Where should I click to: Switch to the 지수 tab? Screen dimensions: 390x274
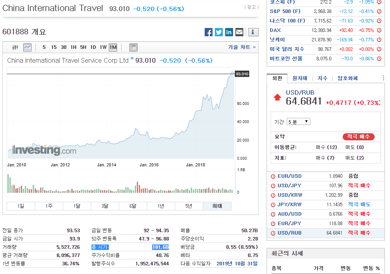pos(323,78)
